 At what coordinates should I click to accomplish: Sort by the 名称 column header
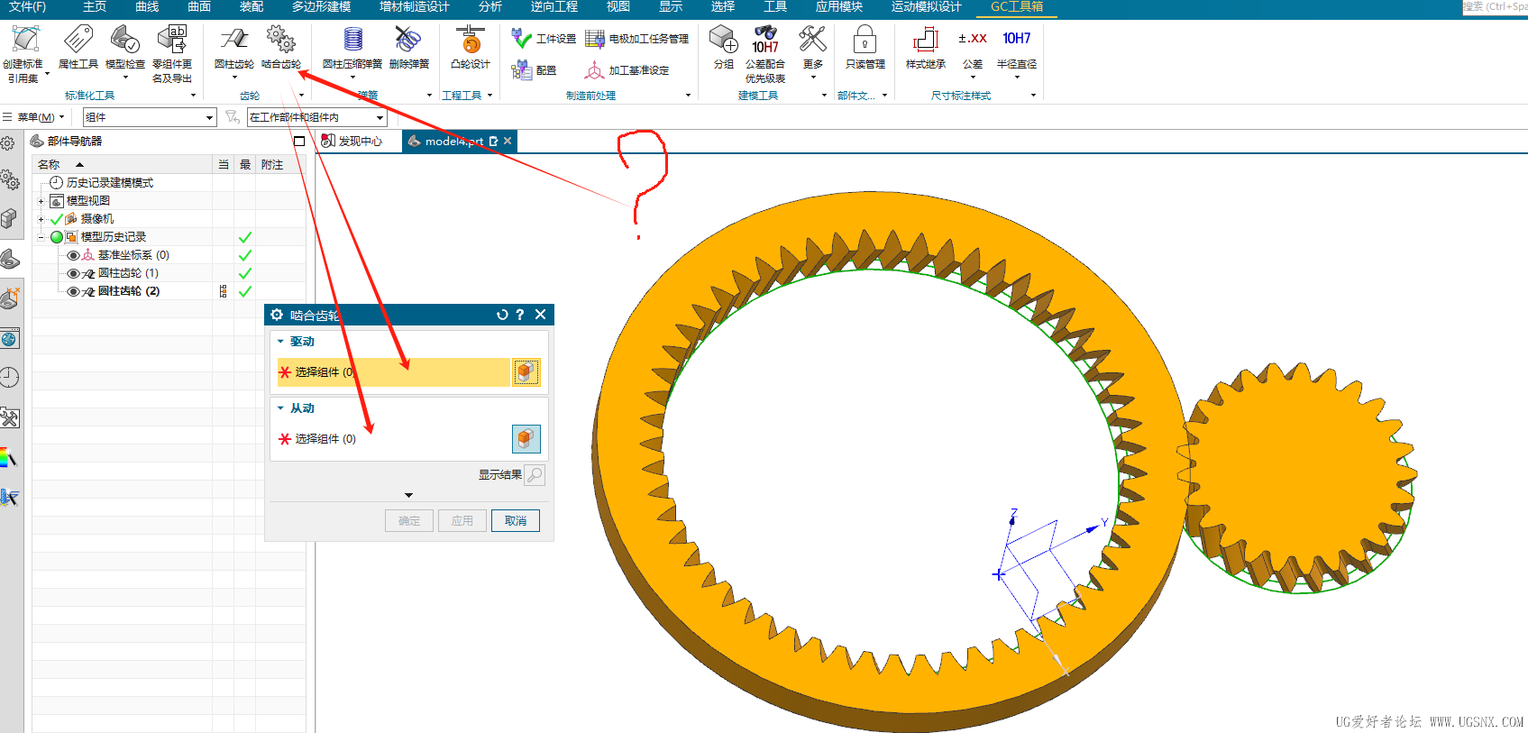123,165
